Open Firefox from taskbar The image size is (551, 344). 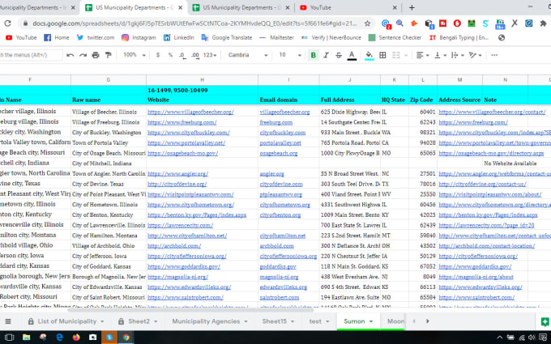tap(76, 338)
